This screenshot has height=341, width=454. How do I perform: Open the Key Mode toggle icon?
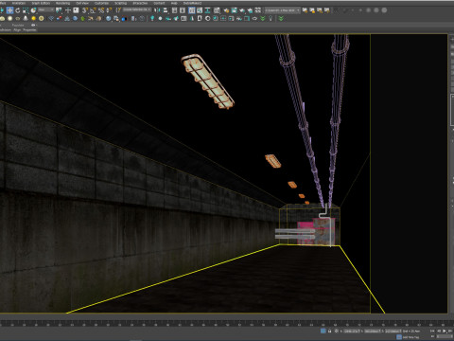click(432, 336)
